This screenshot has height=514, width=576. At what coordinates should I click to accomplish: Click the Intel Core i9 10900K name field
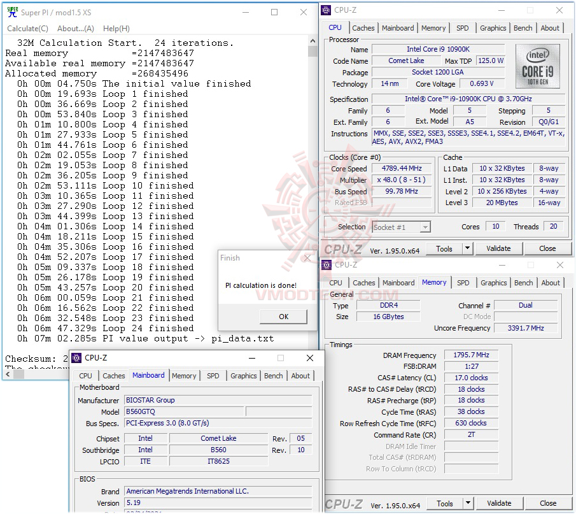tap(439, 49)
